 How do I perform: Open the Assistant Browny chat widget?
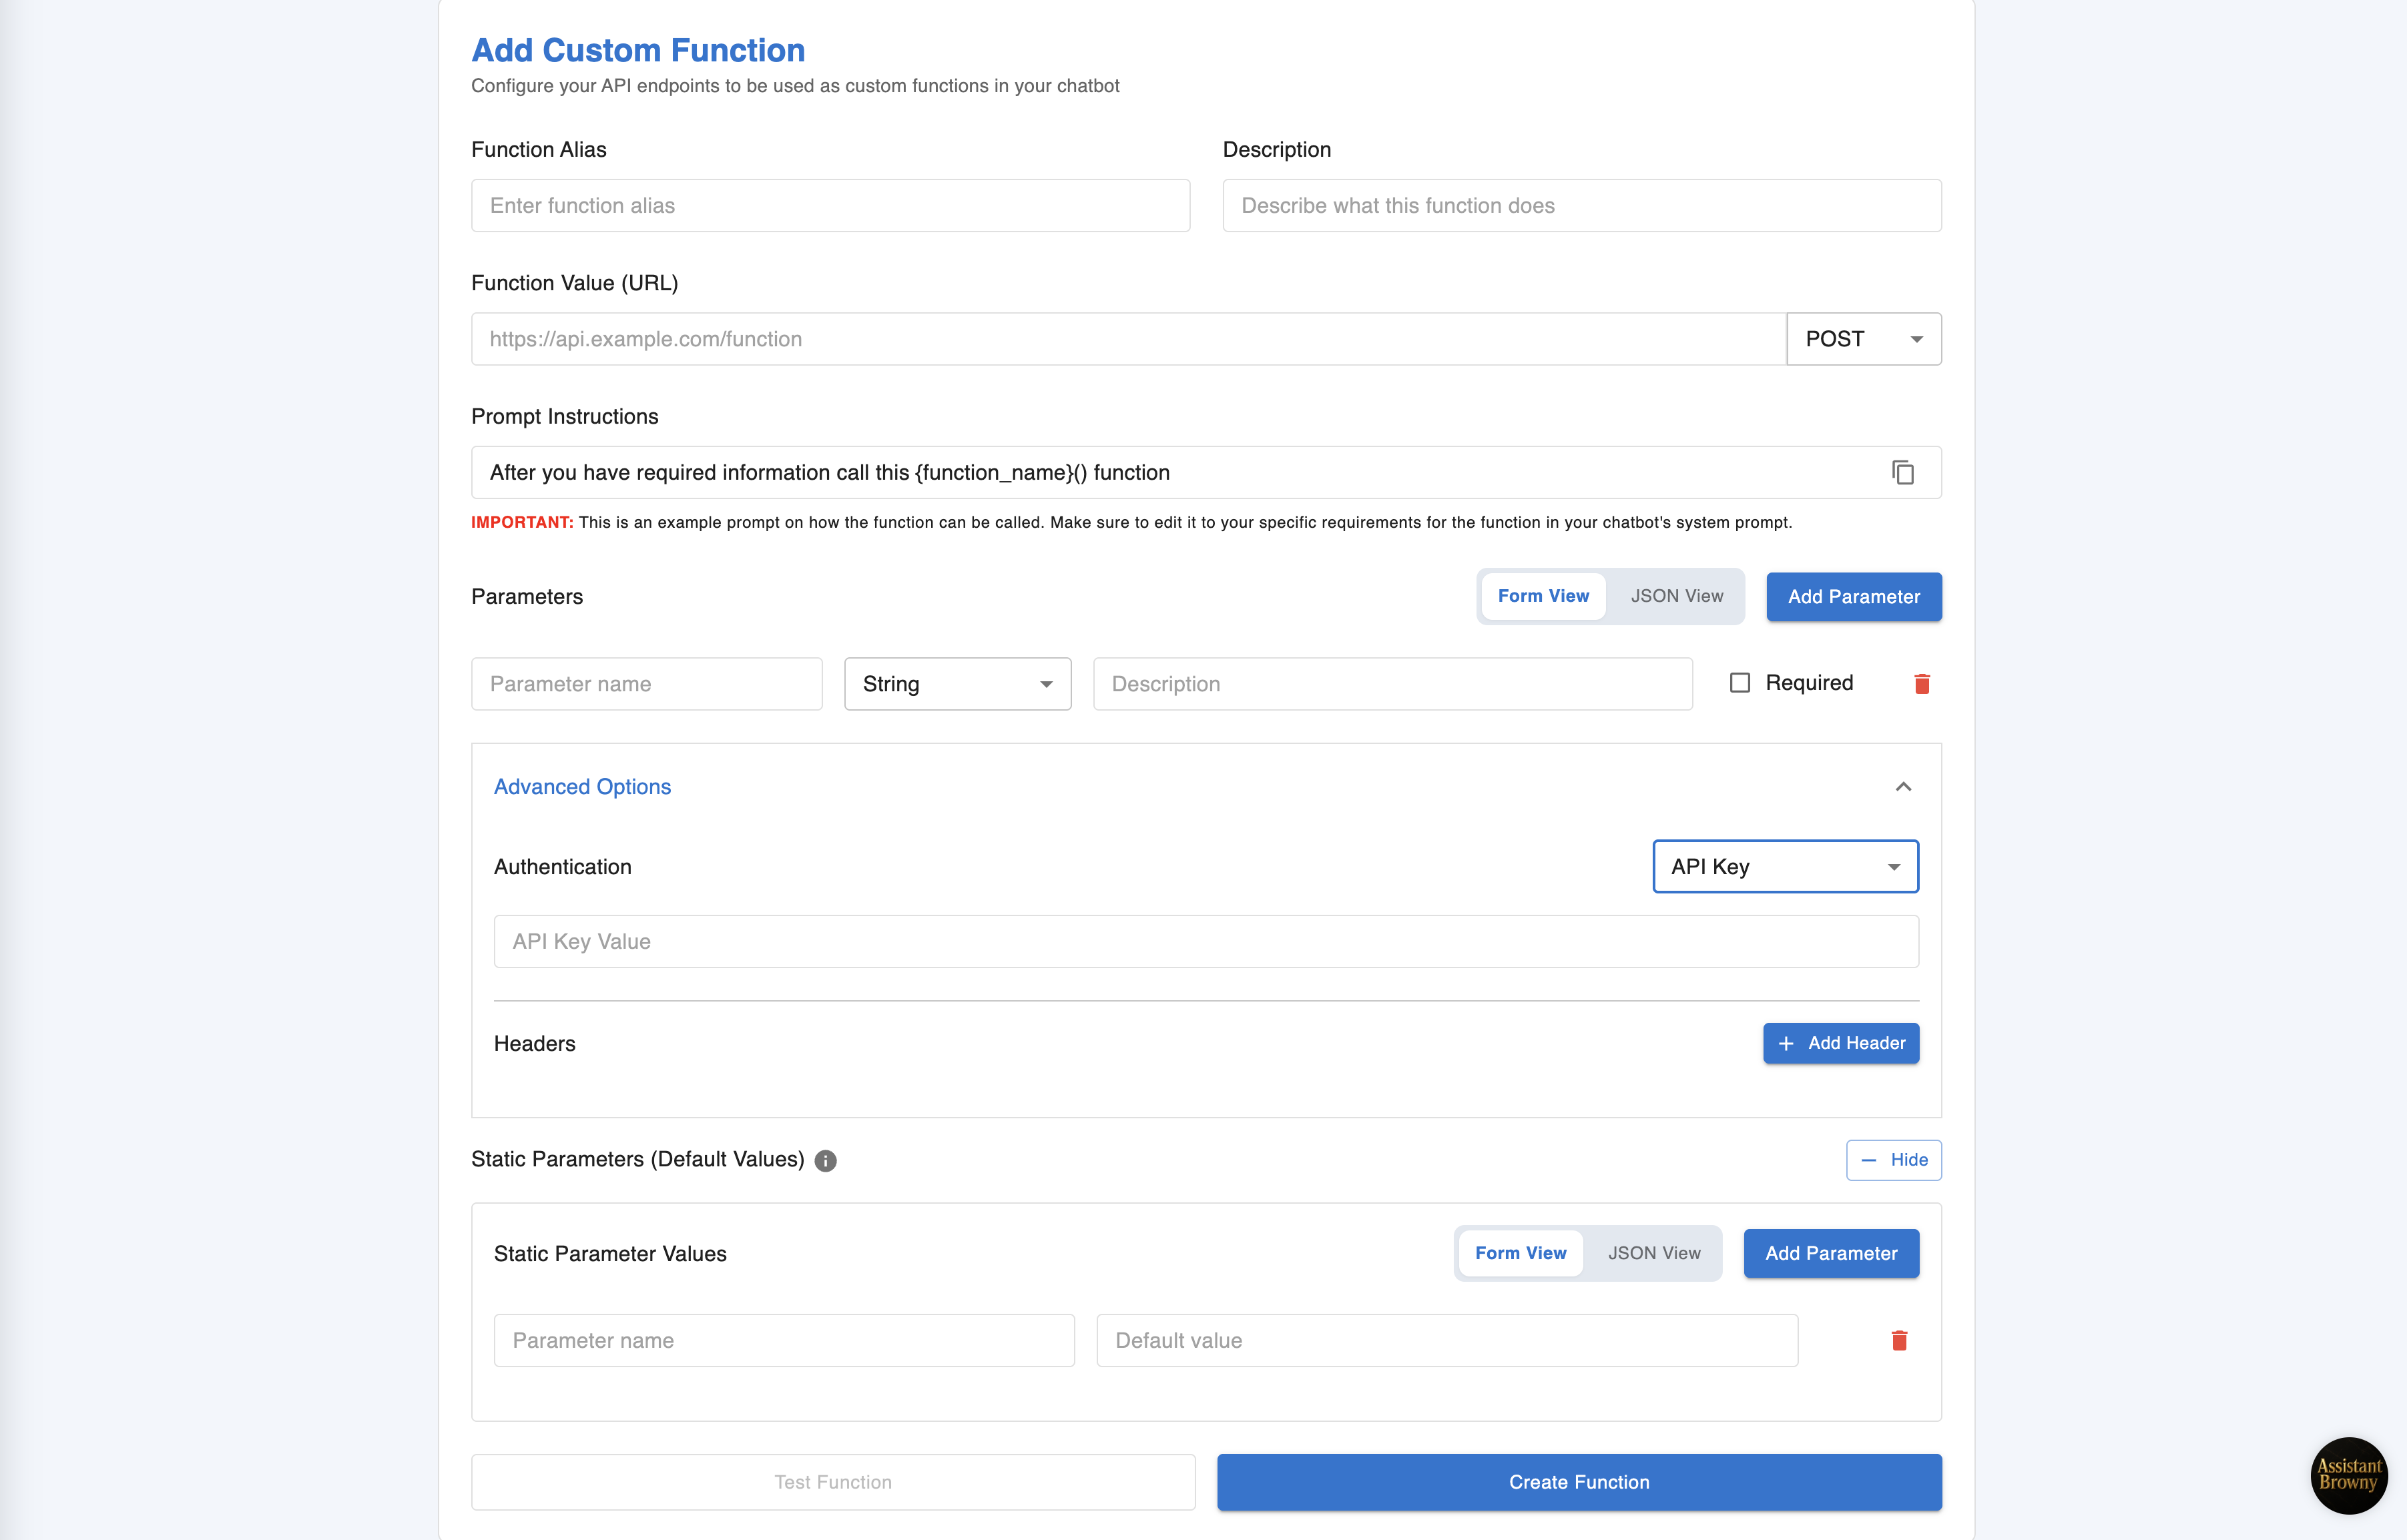click(2348, 1475)
